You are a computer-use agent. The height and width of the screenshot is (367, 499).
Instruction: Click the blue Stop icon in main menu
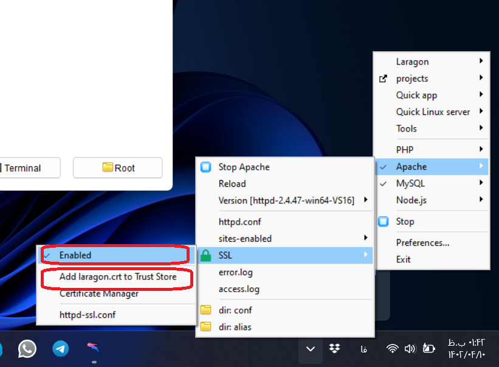[383, 222]
